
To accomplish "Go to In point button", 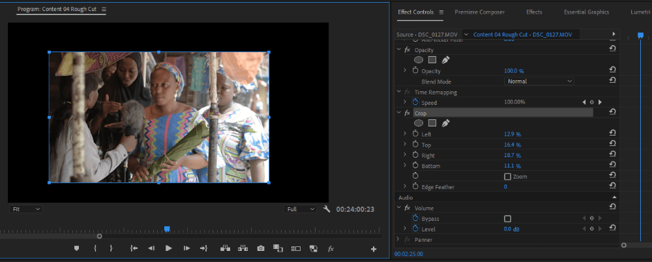I will pos(134,248).
